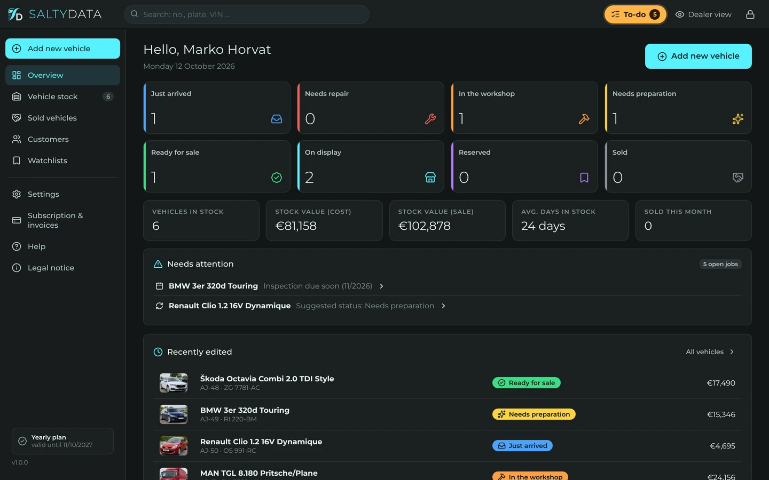Click the sparkle icon on Needs preparation card
The height and width of the screenshot is (480, 769).
(x=738, y=119)
